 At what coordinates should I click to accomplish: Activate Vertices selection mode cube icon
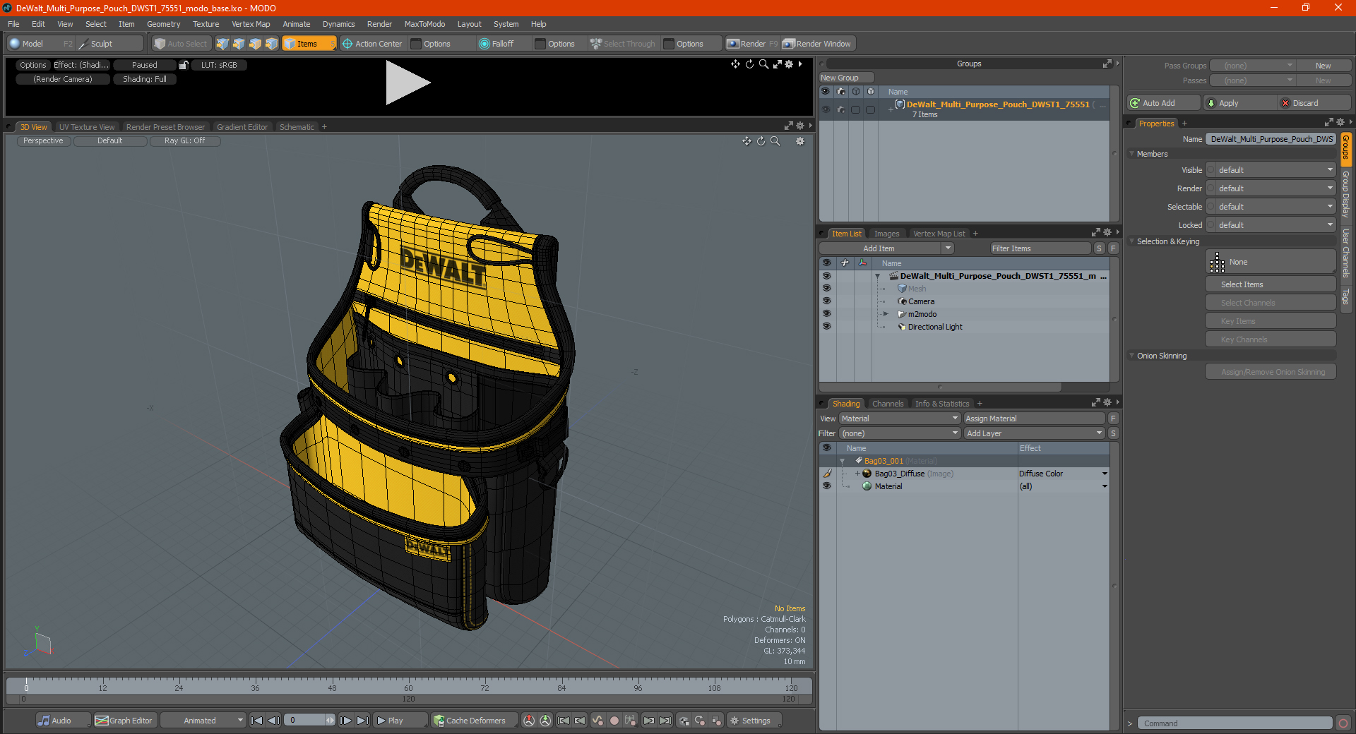pos(222,44)
